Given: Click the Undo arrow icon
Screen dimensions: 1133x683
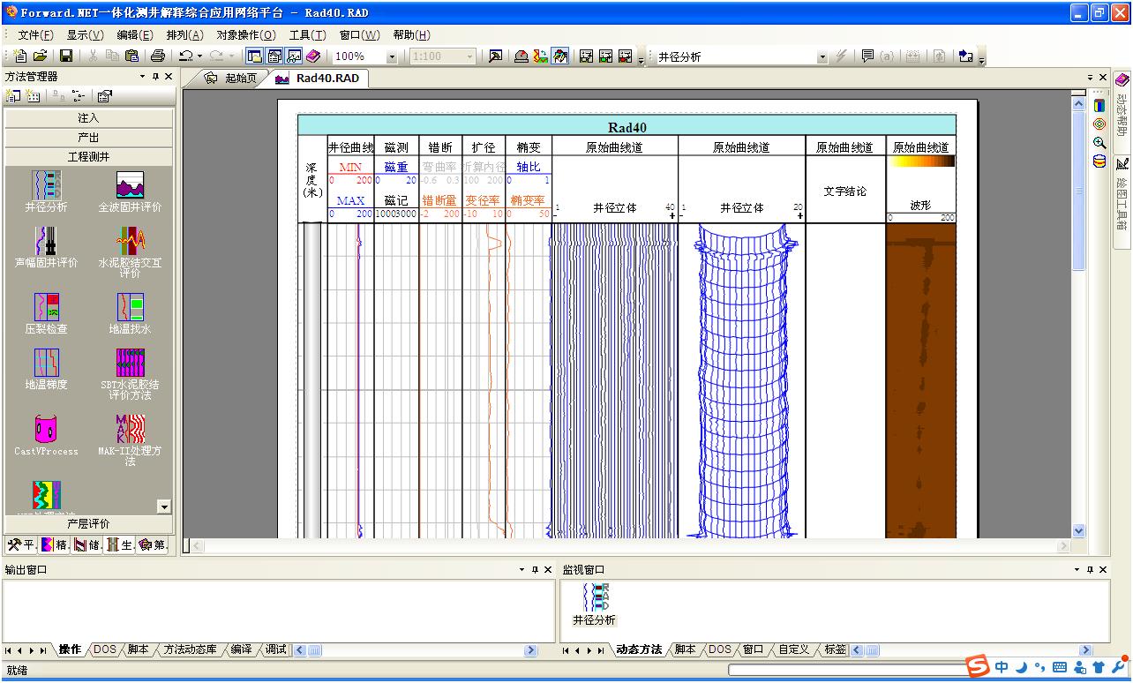Looking at the screenshot, I should click(186, 56).
